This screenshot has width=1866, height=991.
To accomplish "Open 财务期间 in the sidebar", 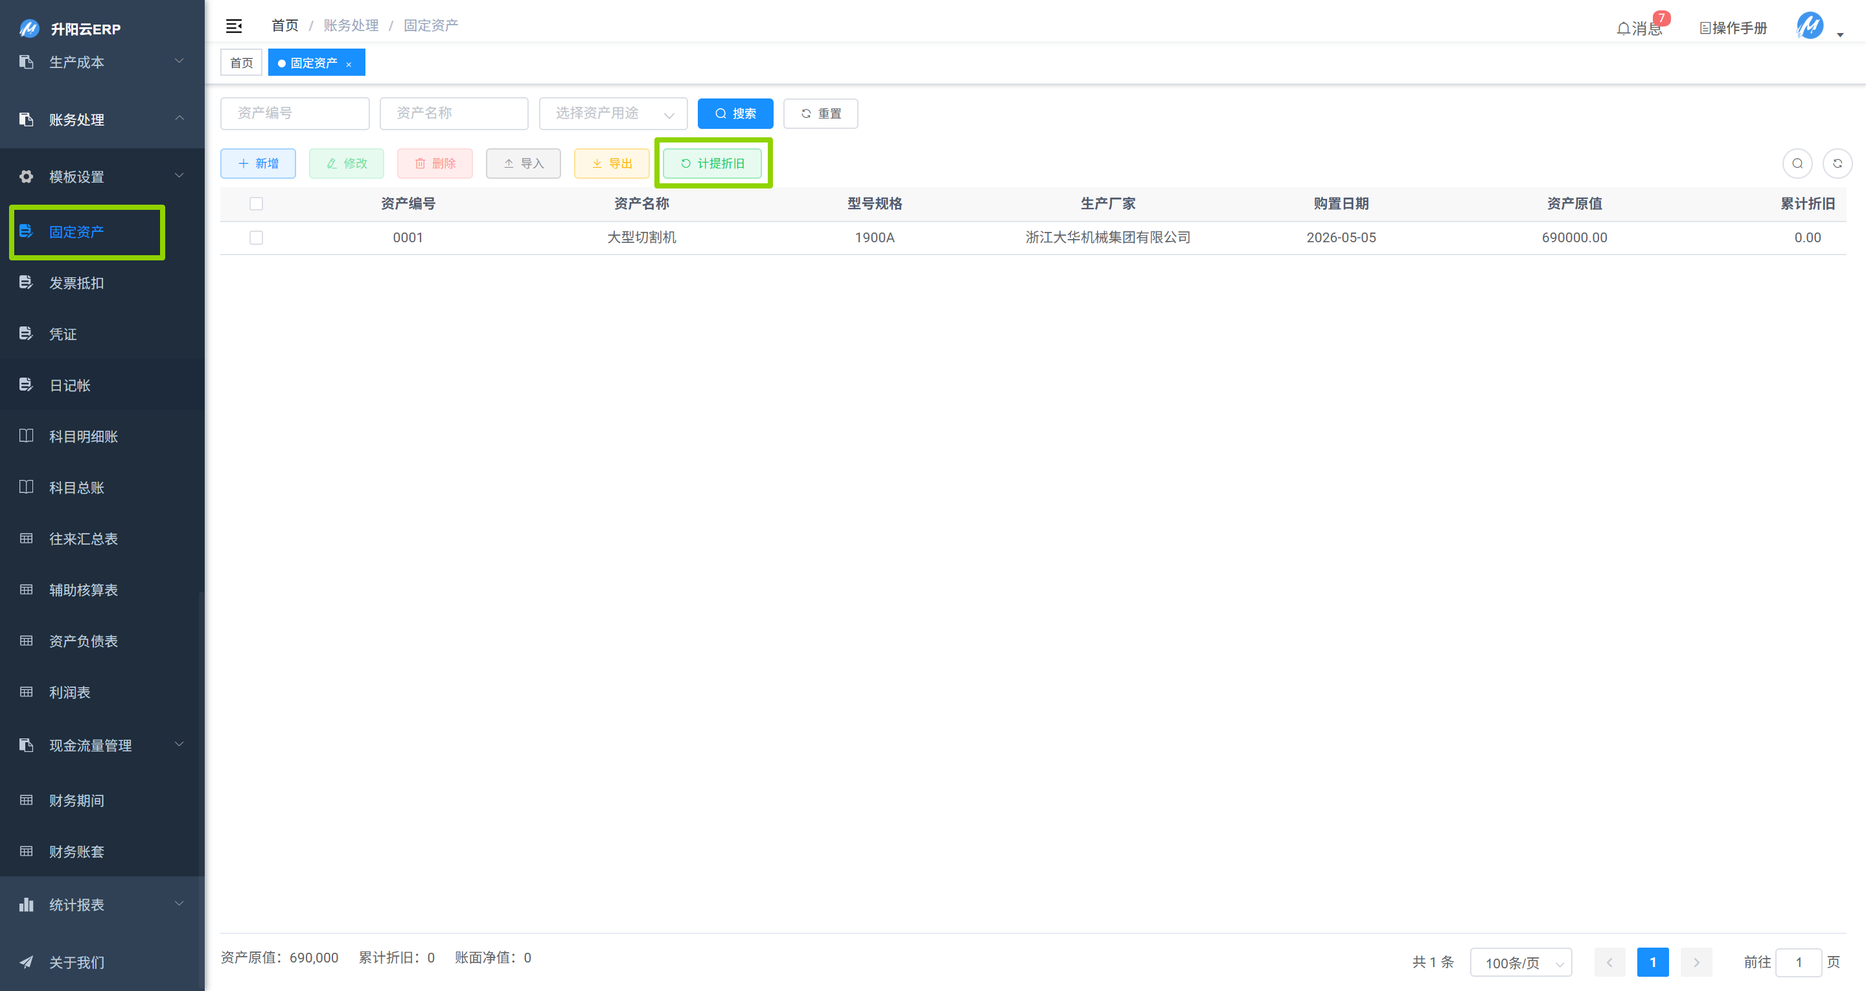I will pos(102,801).
